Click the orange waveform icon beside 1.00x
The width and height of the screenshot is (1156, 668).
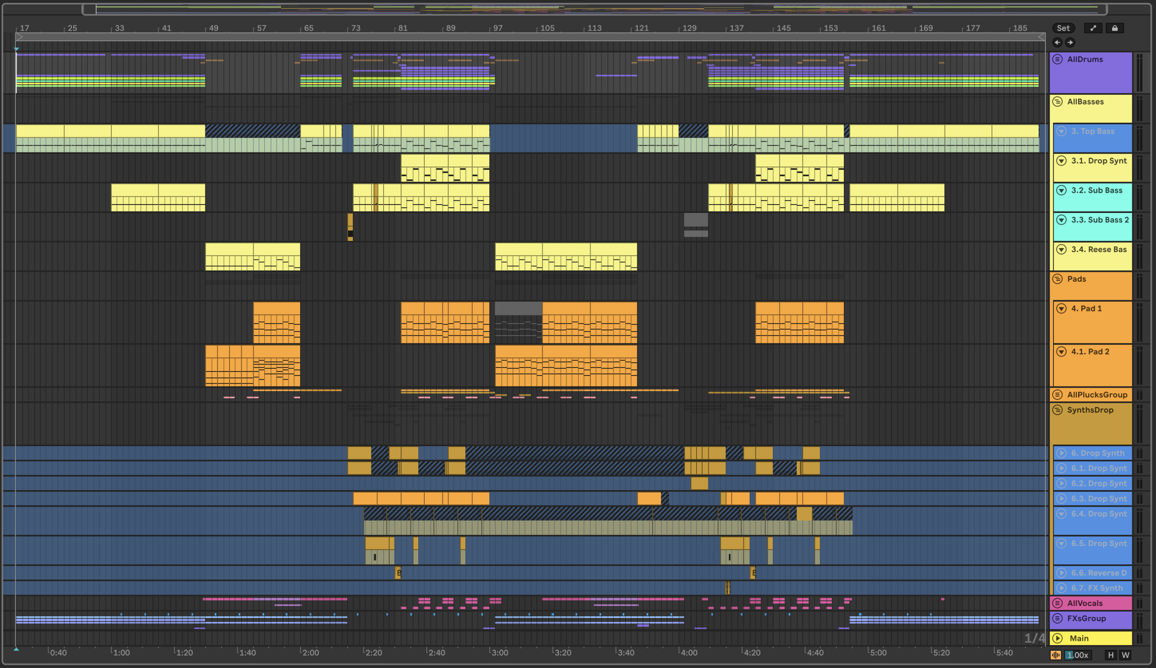(1056, 655)
